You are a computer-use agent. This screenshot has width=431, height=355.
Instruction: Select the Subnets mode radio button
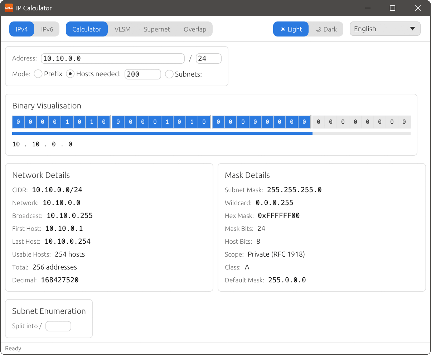point(169,74)
